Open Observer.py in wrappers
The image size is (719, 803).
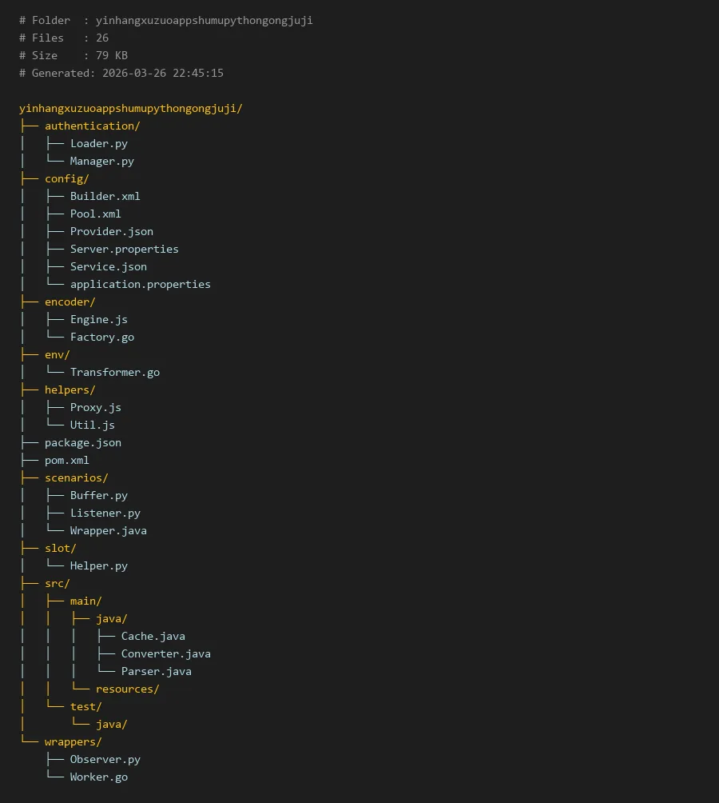(105, 759)
